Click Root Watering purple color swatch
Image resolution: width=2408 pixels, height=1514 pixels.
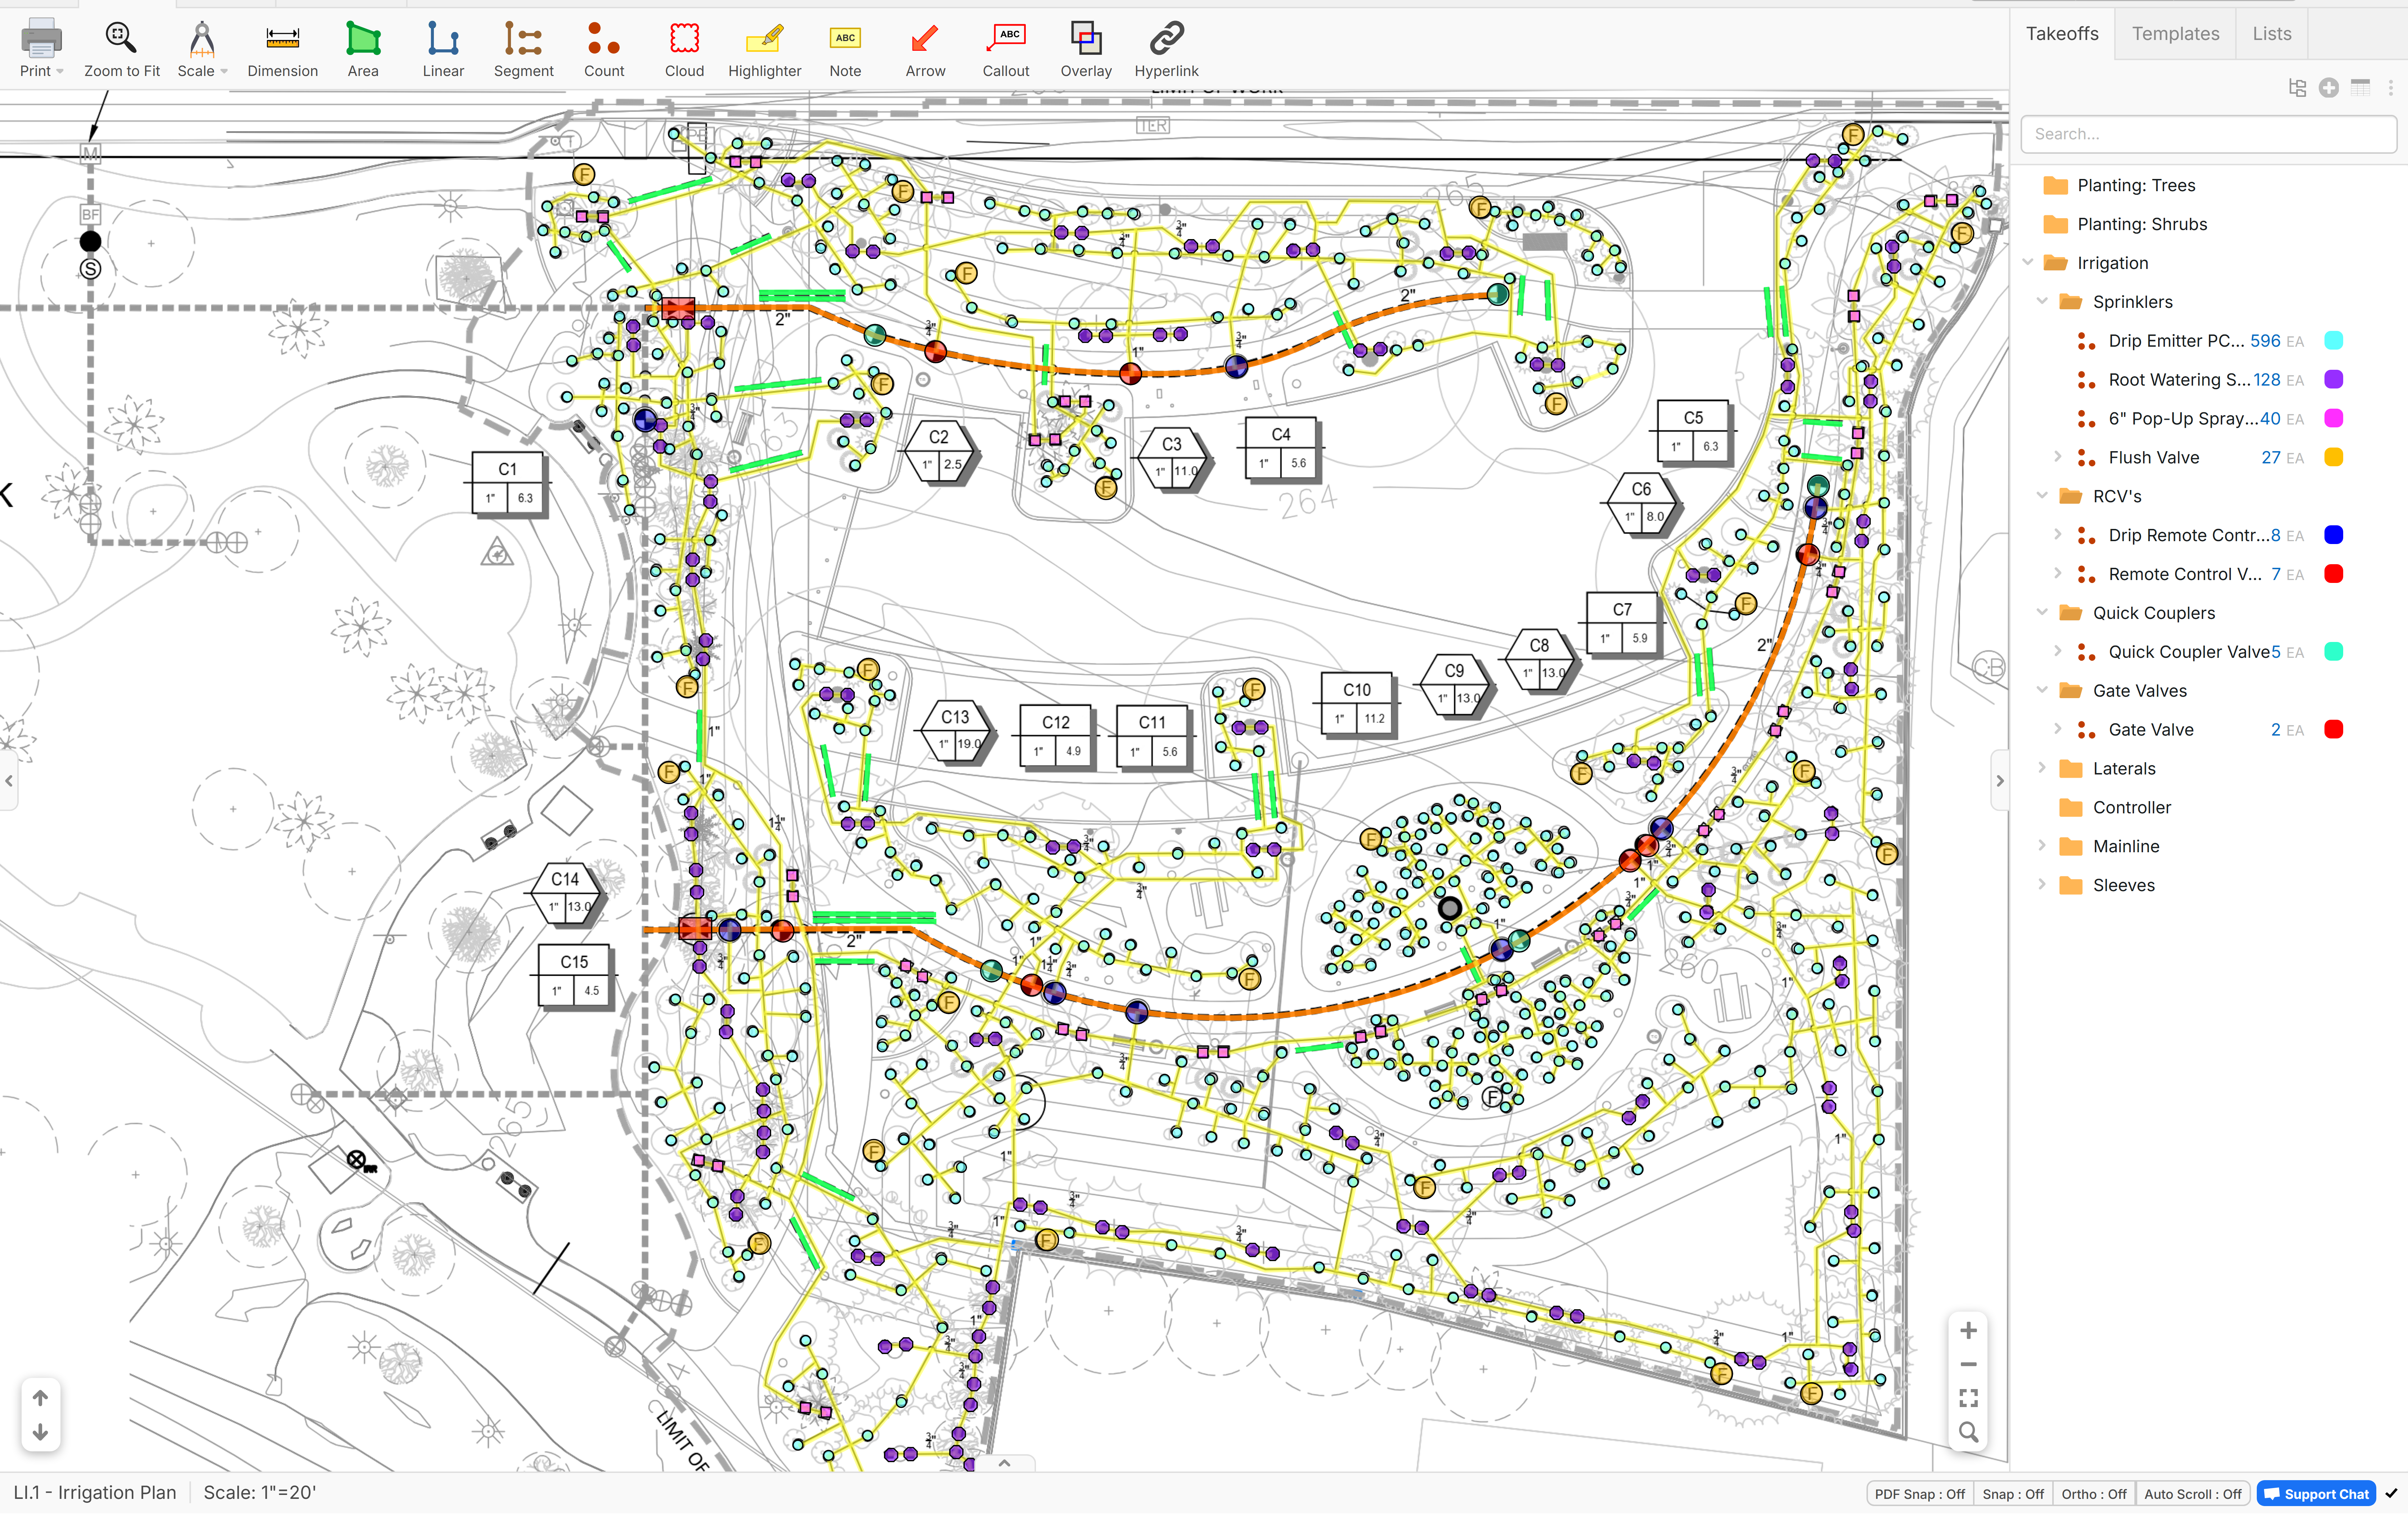tap(2333, 380)
